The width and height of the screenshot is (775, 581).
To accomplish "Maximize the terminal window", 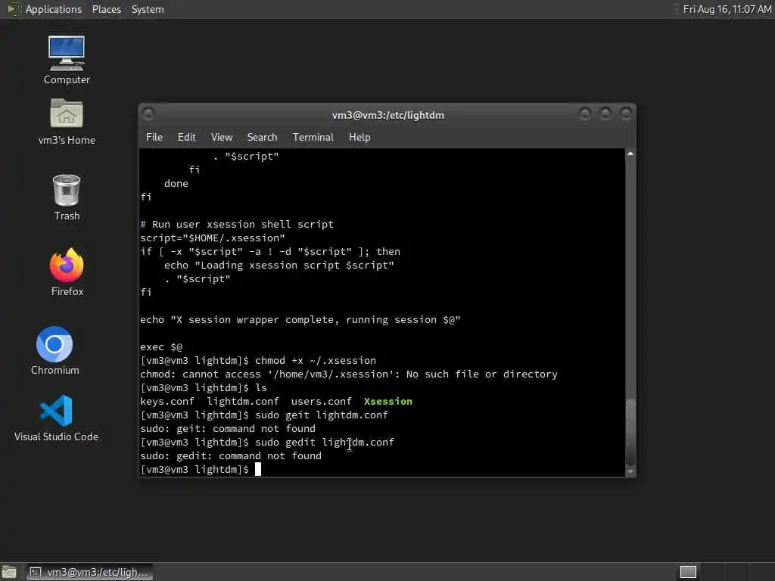I will 605,114.
